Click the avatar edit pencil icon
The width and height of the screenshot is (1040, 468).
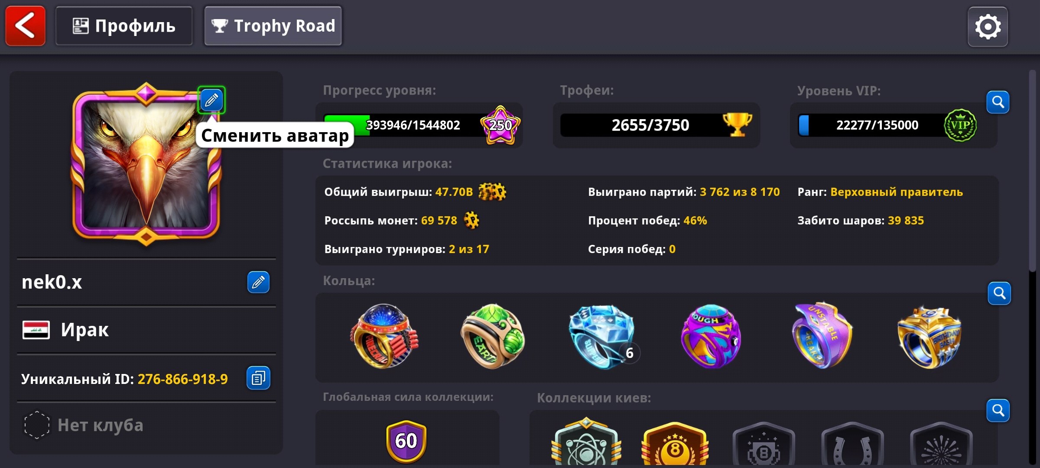point(211,100)
